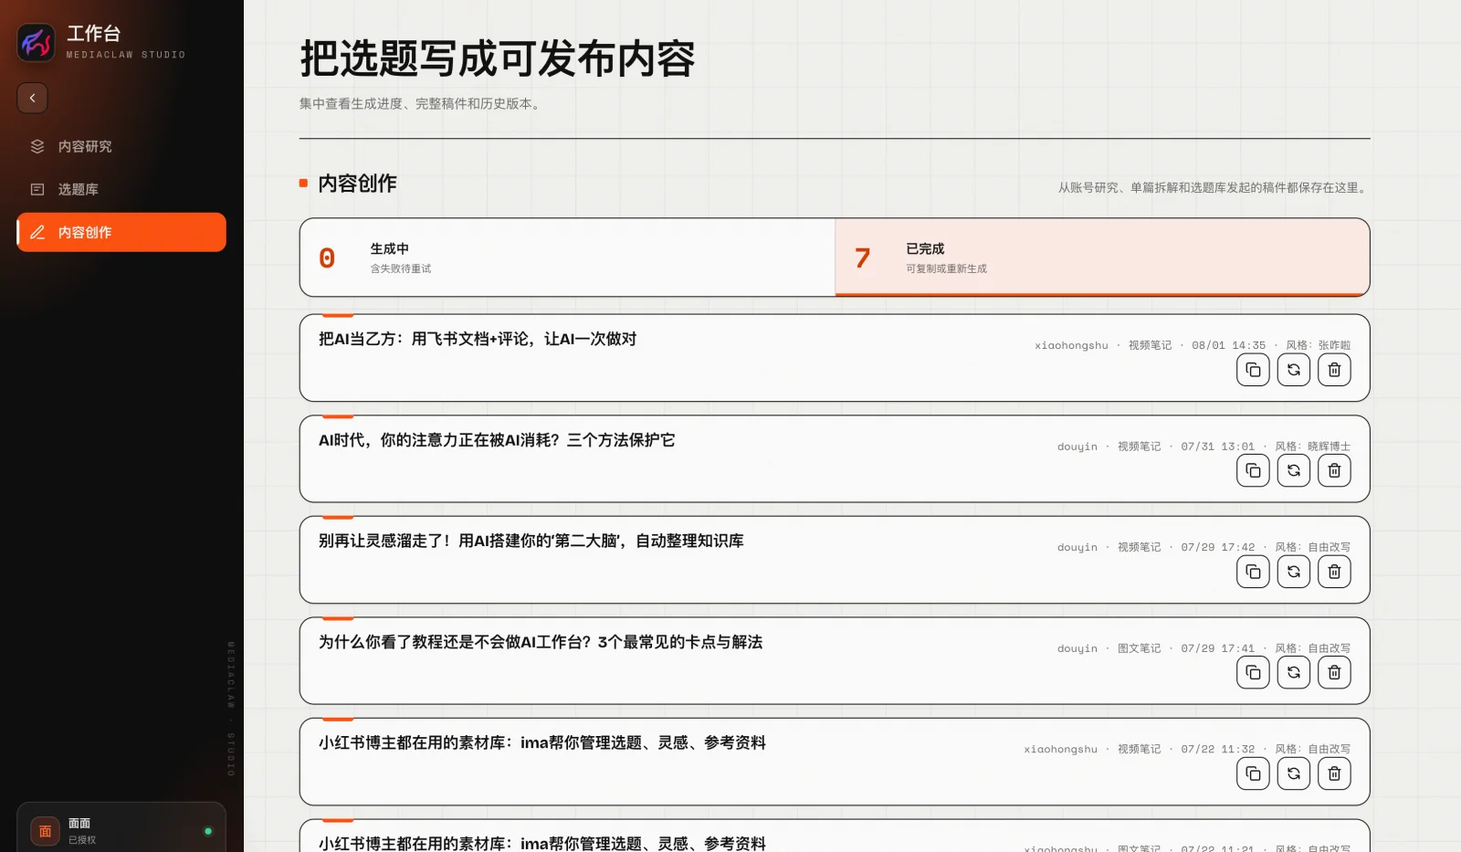Image resolution: width=1461 pixels, height=852 pixels.
Task: Copy the 07/22 11:32 小红书博主 draft
Action: [1253, 773]
